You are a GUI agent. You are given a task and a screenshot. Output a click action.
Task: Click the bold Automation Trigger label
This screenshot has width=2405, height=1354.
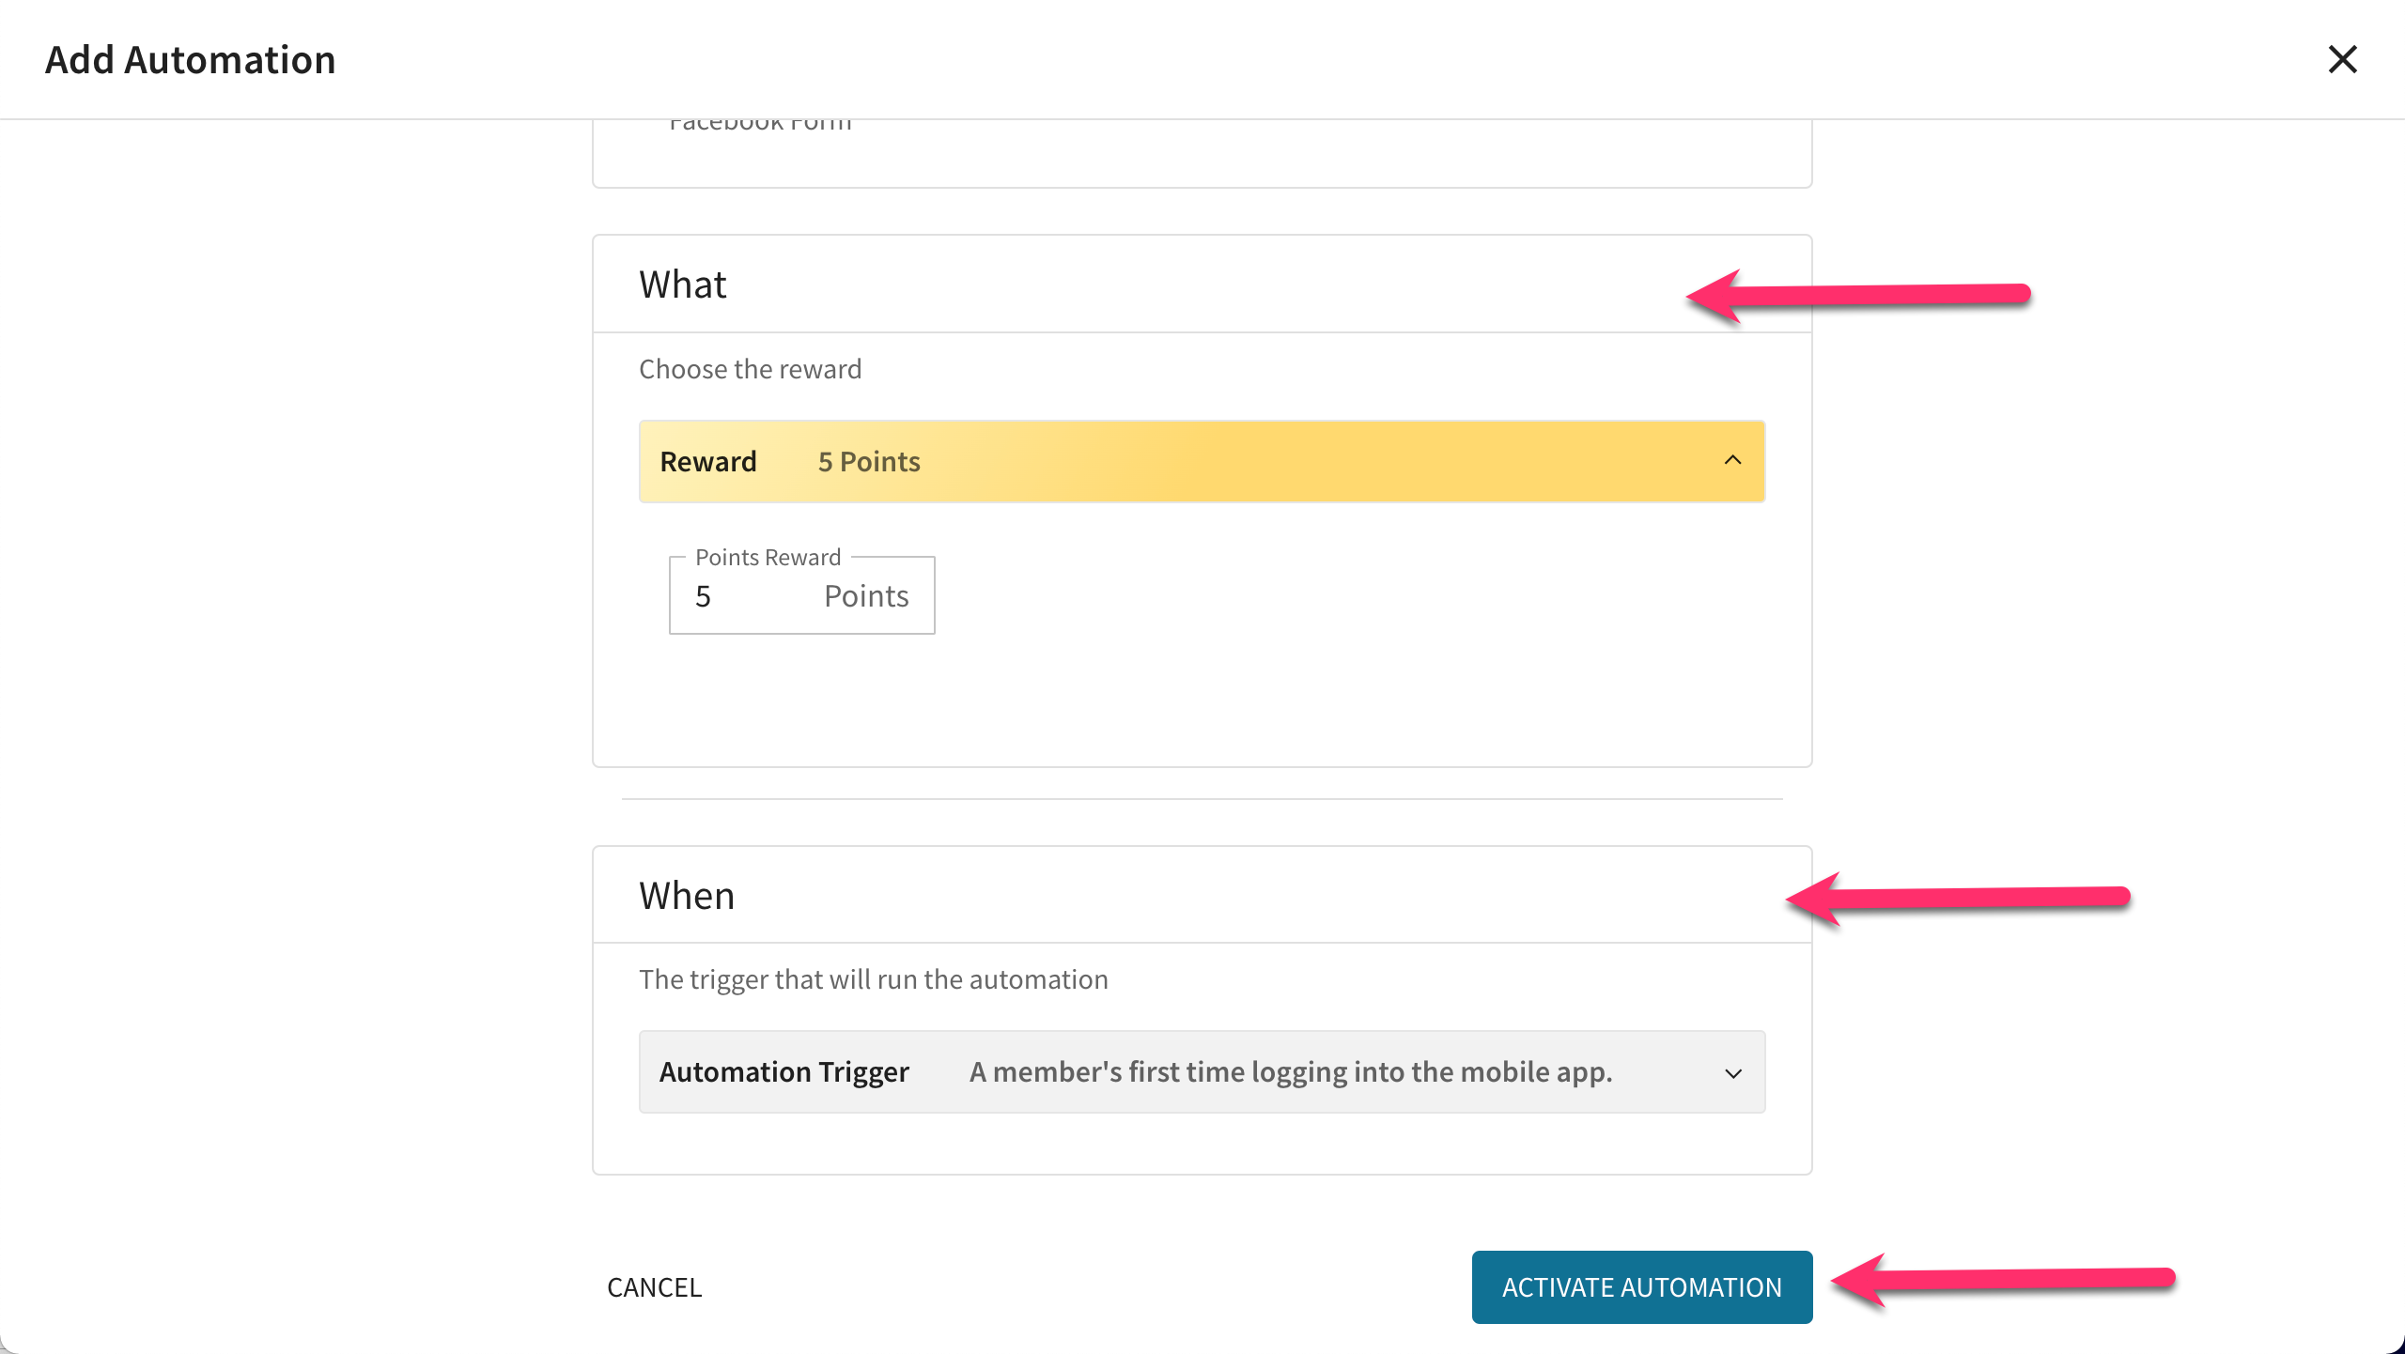point(784,1072)
